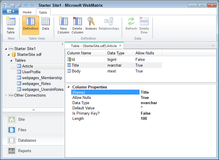Switch to Data table view
This screenshot has width=219, height=160.
[x=45, y=25]
